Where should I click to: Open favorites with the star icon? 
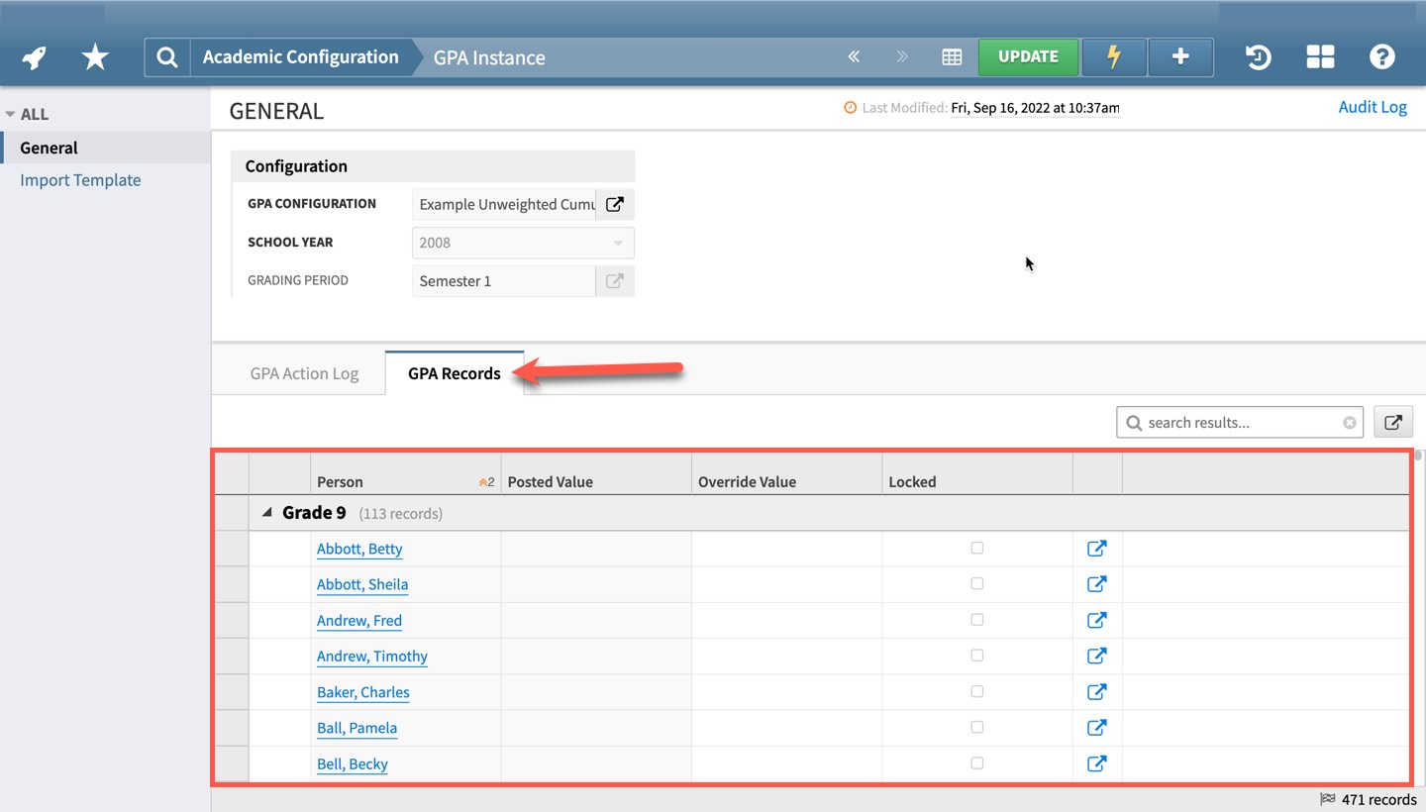click(95, 57)
